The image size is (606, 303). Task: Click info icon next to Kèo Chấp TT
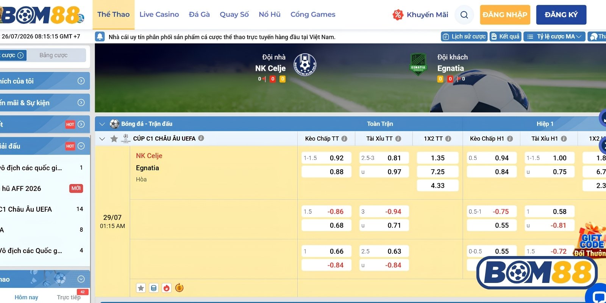[344, 139]
